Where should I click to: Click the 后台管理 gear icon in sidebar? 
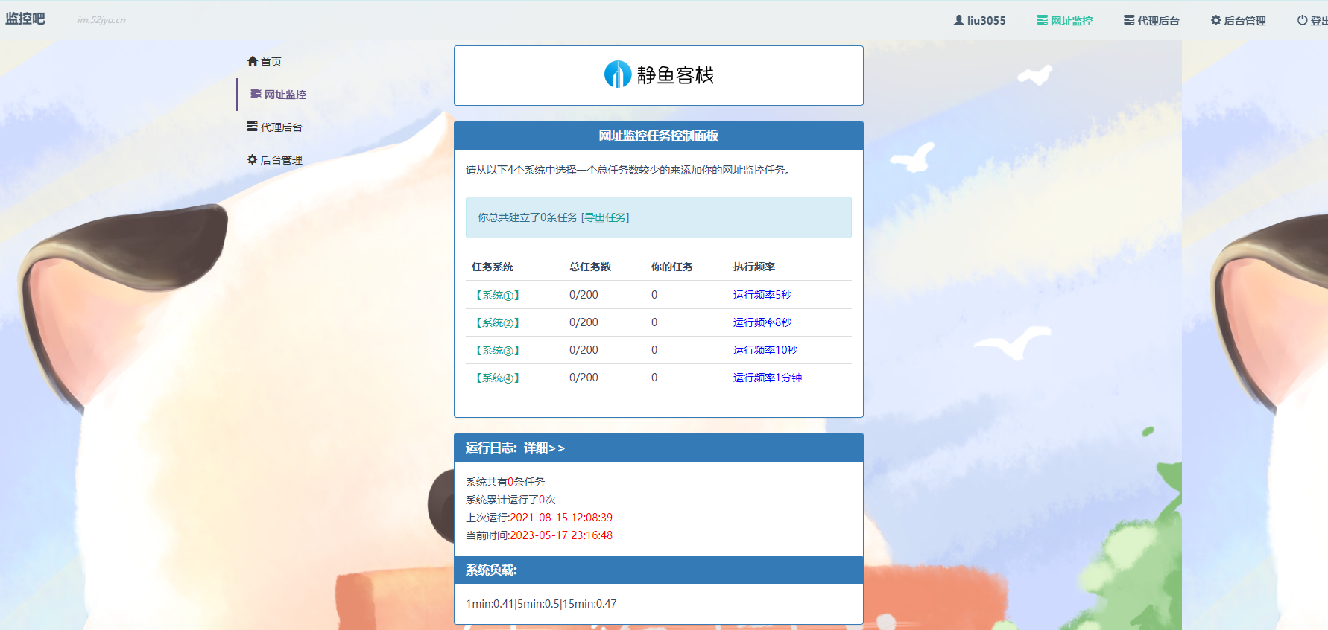click(x=253, y=159)
